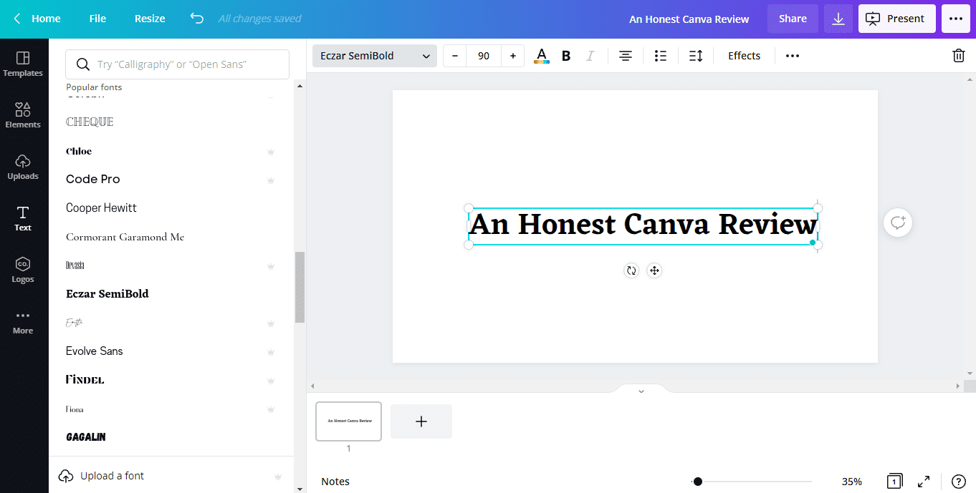Select the canvas heading text box
Screen dimensions: 976x493
pyautogui.click(x=643, y=225)
